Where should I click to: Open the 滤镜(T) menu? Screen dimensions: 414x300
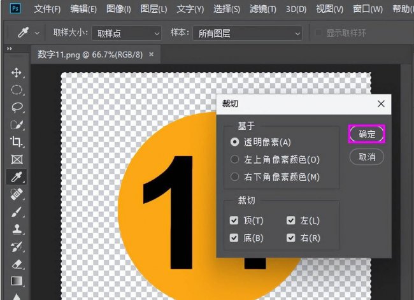pyautogui.click(x=263, y=10)
